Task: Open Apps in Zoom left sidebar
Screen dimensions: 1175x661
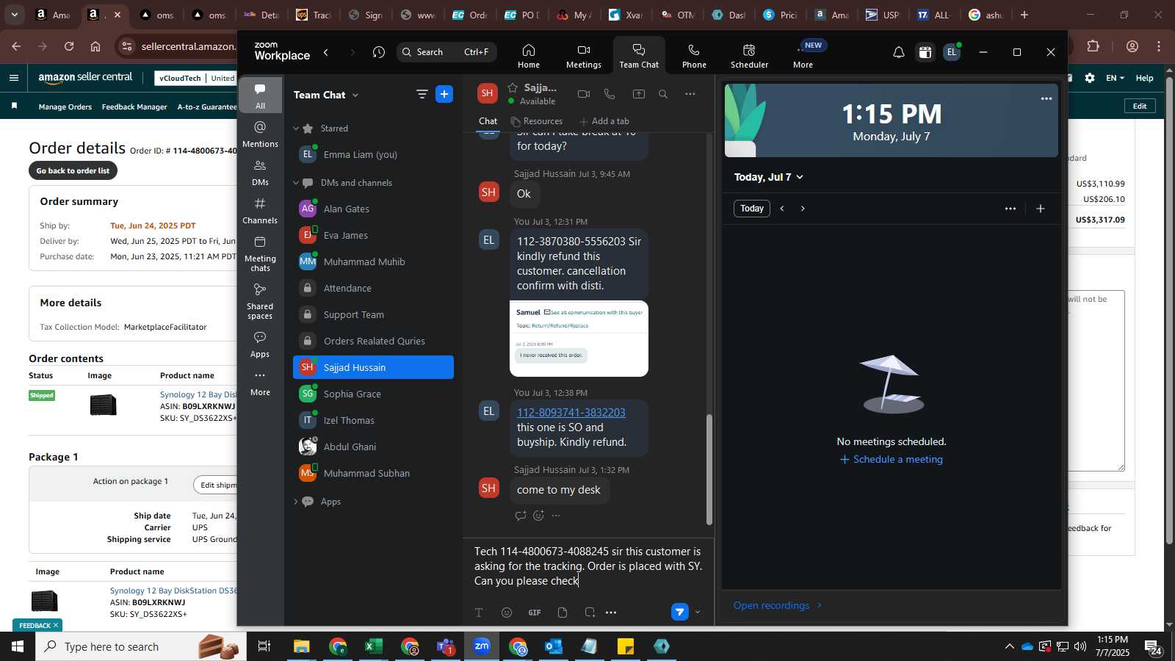Action: click(x=260, y=344)
